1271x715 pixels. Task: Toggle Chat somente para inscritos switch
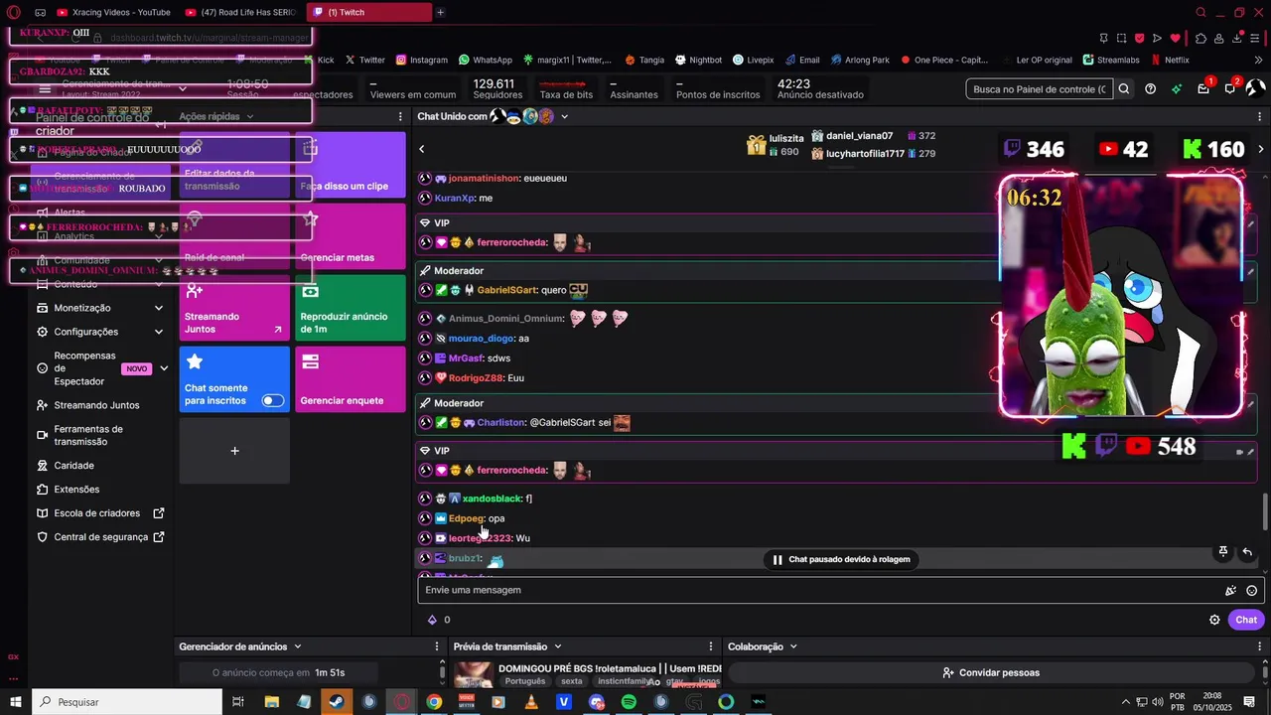272,400
